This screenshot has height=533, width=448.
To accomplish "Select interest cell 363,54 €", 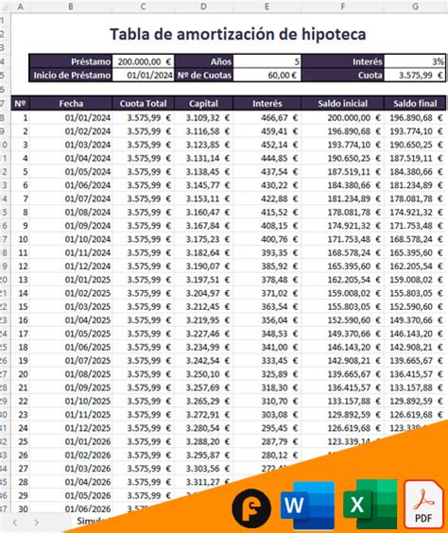I will click(267, 306).
